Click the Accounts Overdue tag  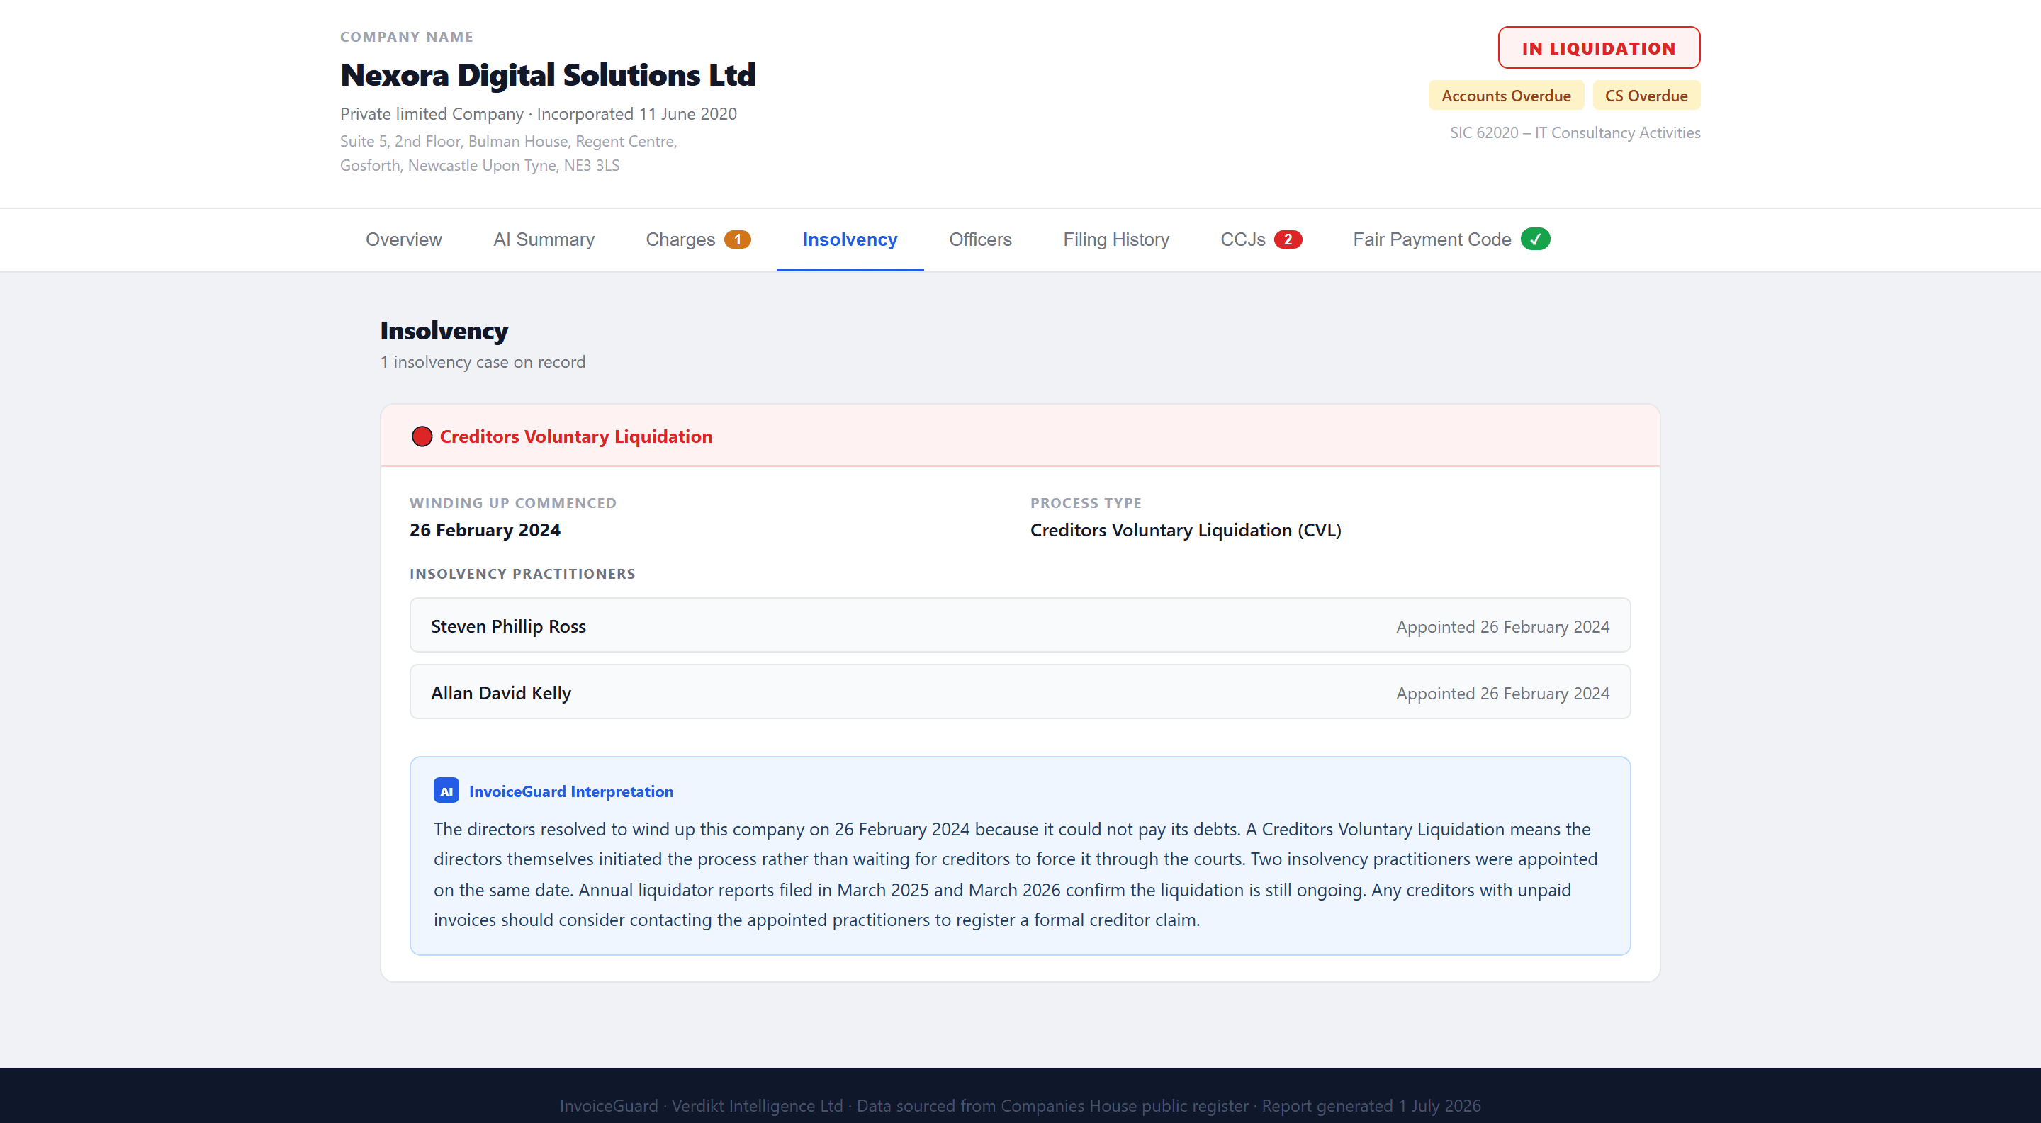pyautogui.click(x=1505, y=96)
